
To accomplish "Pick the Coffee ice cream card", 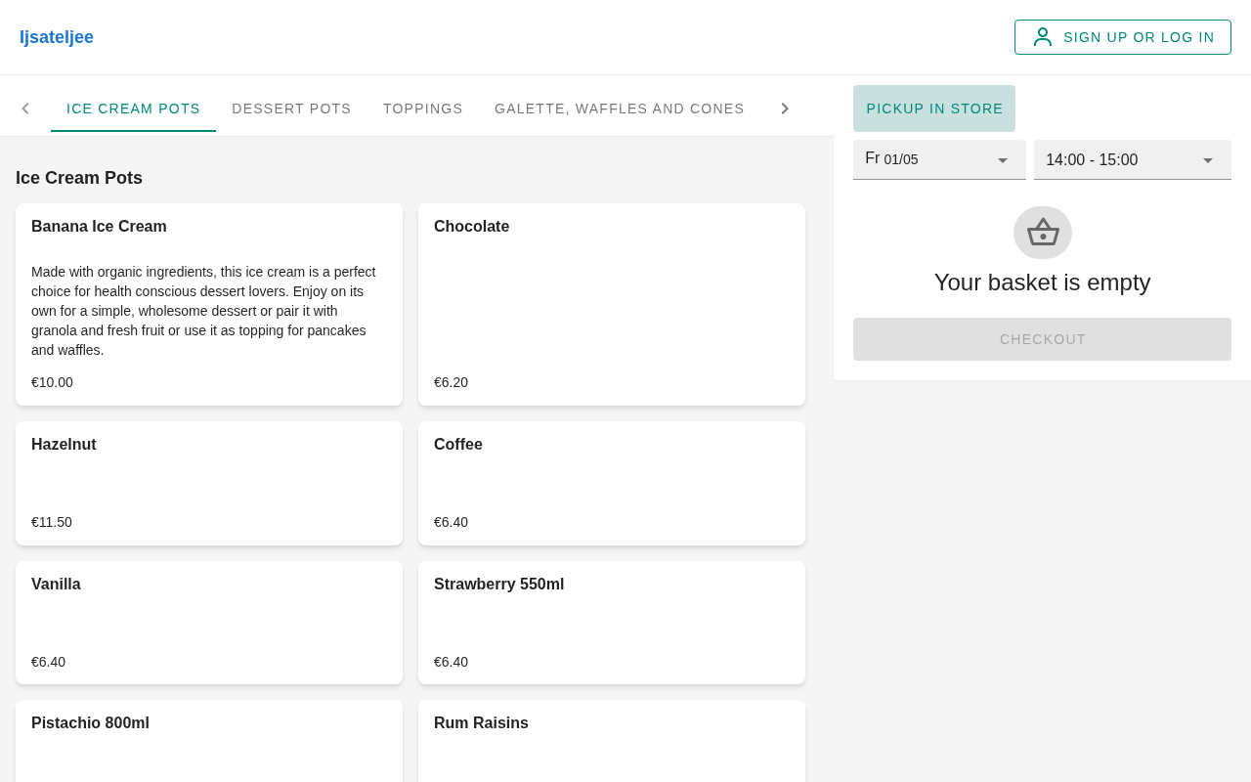I will [x=612, y=483].
